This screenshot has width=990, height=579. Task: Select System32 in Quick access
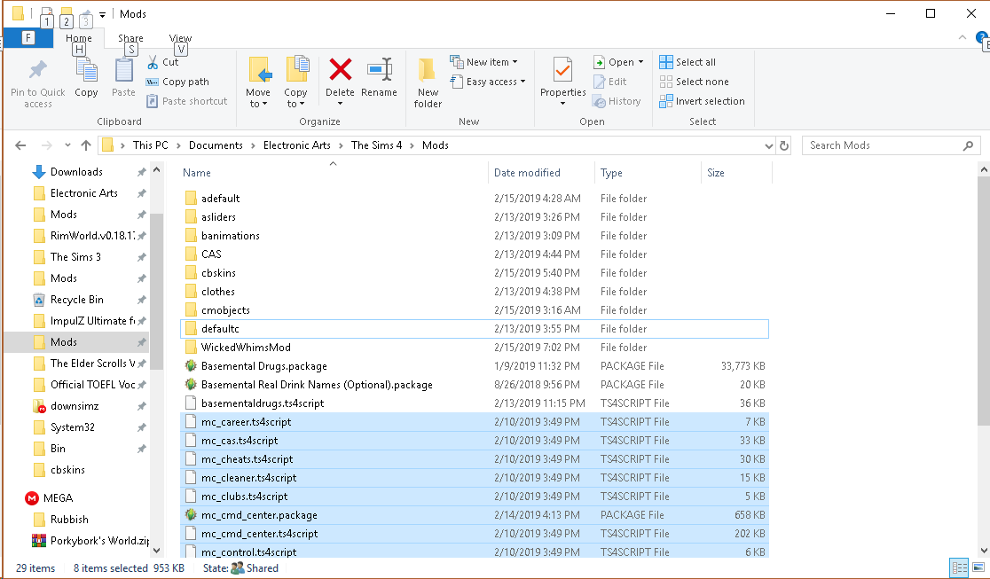click(x=64, y=426)
